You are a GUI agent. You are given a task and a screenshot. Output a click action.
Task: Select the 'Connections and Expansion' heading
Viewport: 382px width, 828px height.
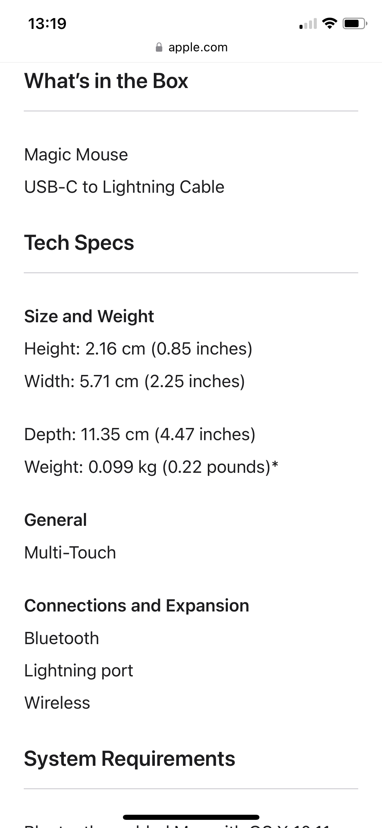pyautogui.click(x=136, y=605)
